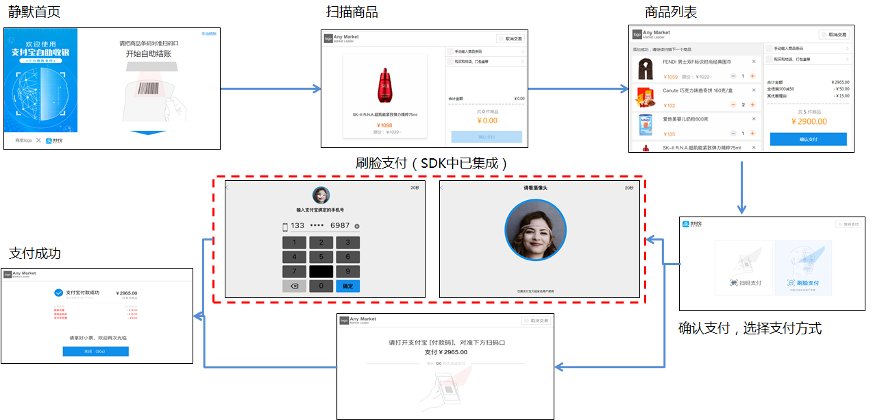Tap keypad digit 4

click(x=295, y=257)
